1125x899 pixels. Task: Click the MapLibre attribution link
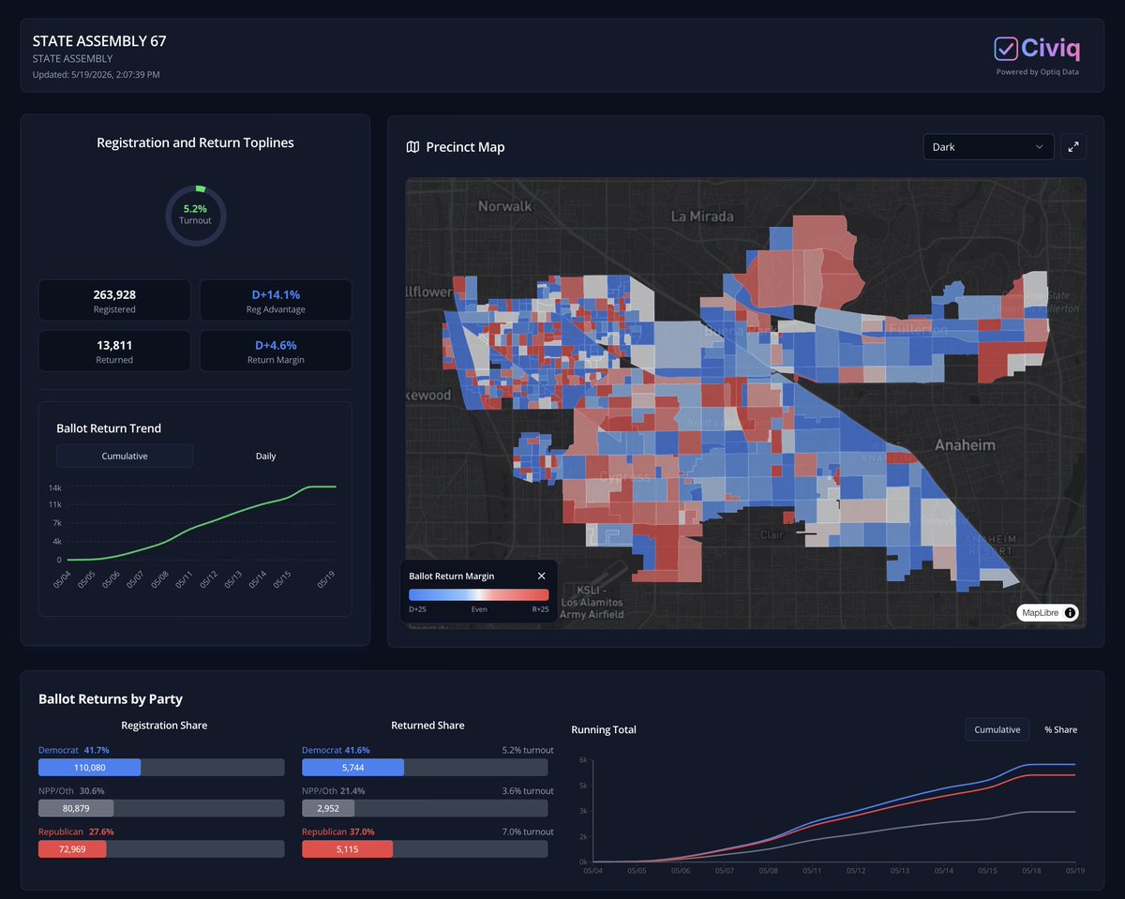(1040, 613)
